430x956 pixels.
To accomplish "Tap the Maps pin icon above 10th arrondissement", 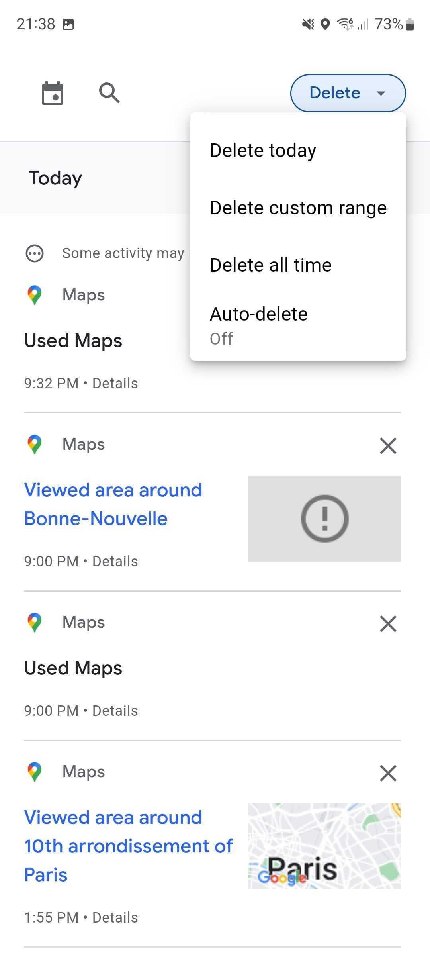I will coord(35,772).
